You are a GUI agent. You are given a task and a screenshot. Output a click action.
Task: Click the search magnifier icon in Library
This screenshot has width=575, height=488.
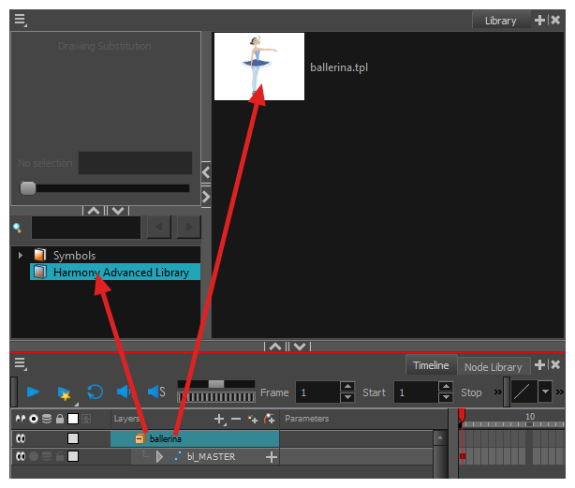click(18, 227)
